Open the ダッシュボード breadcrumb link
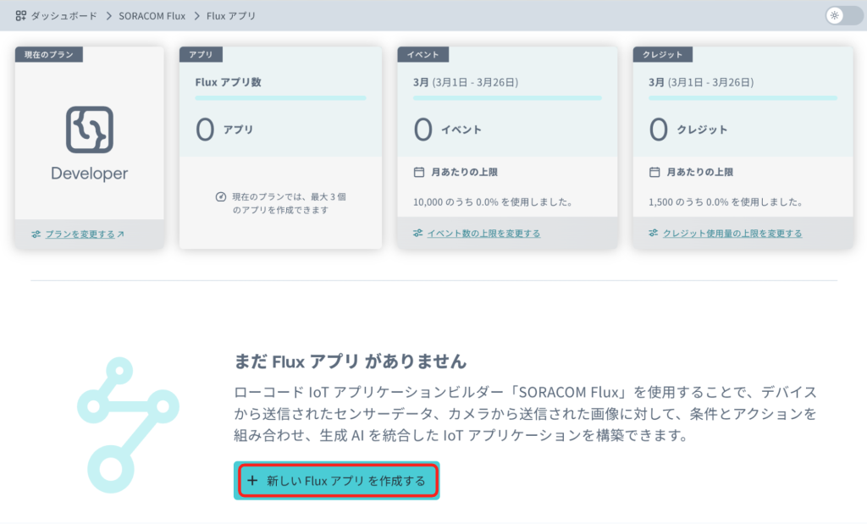 pos(64,16)
